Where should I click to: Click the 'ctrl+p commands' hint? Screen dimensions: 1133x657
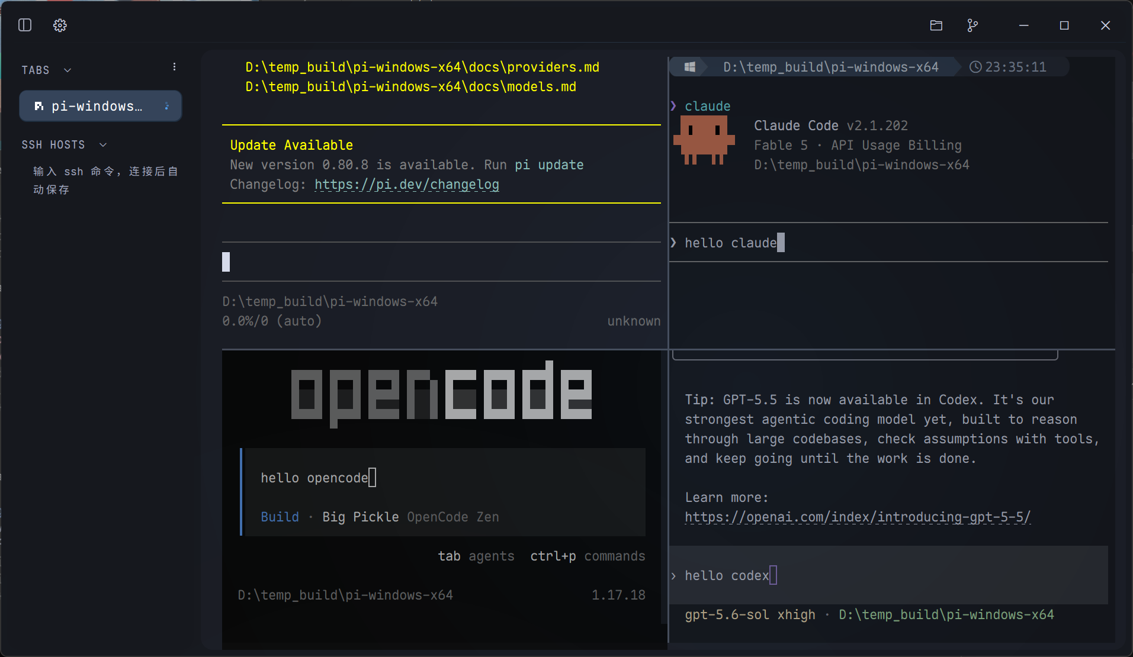click(588, 556)
